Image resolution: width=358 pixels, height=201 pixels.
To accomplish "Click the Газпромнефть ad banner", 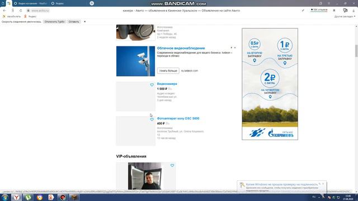I will point(270,84).
